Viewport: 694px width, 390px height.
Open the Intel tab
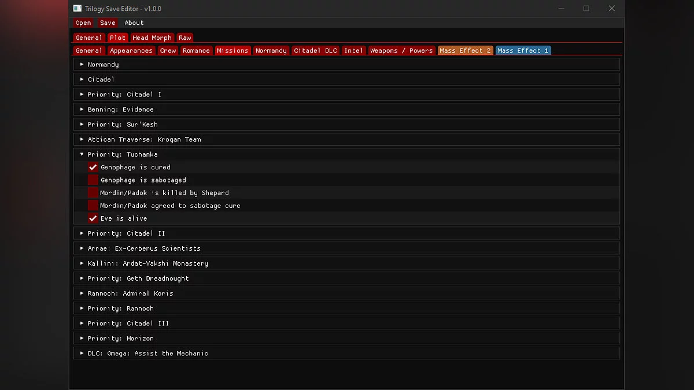point(353,50)
